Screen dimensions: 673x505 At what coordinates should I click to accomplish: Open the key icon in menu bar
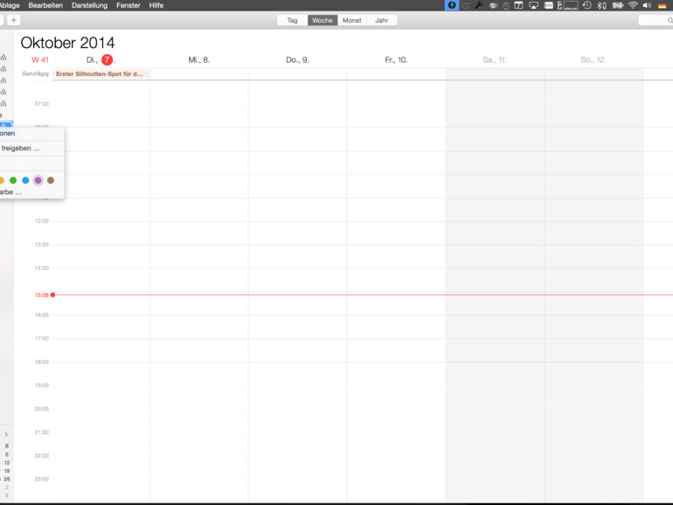coord(479,5)
